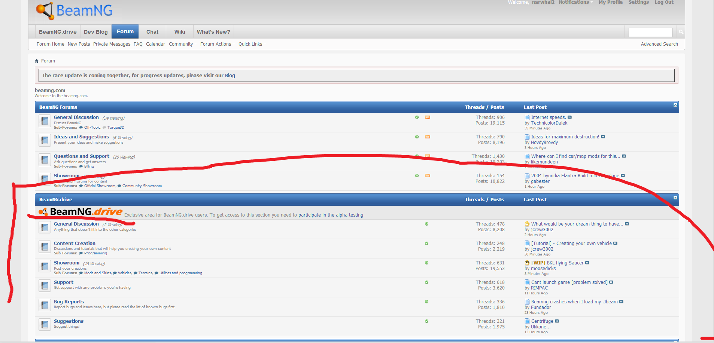Open New Posts

tap(79, 44)
